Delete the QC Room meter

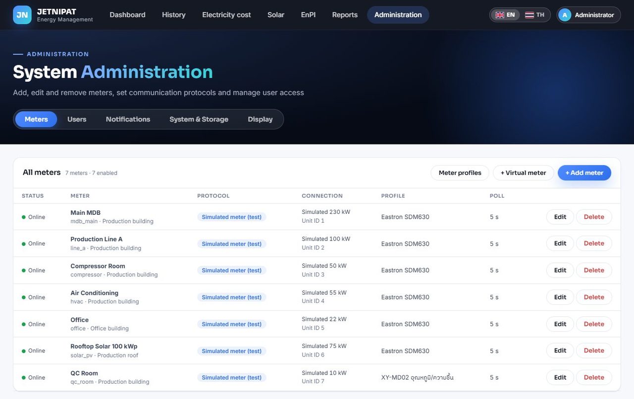(594, 377)
